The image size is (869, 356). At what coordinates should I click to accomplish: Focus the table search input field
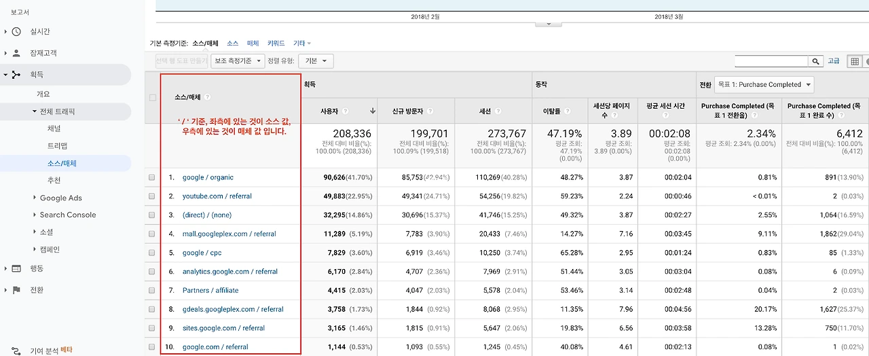pos(771,61)
